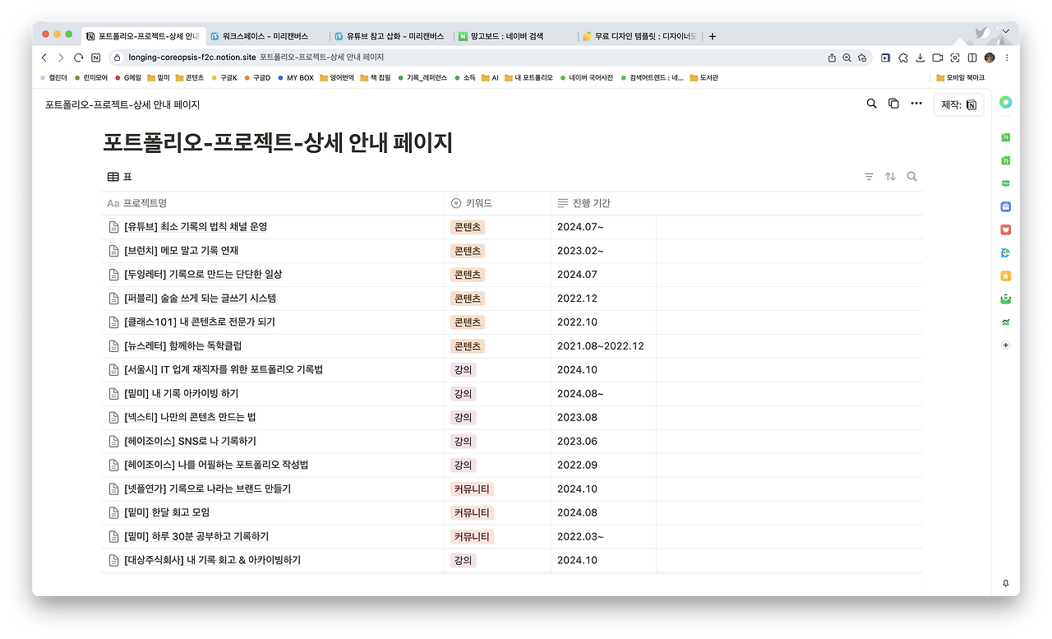Image resolution: width=1052 pixels, height=639 pixels.
Task: Click the split-view panel icon in the toolbar
Action: pyautogui.click(x=972, y=58)
